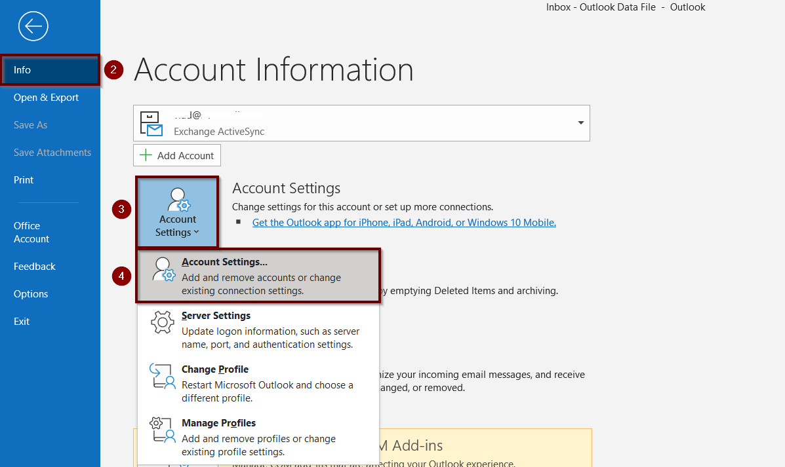Click Exit in the sidebar
785x467 pixels.
pos(22,322)
